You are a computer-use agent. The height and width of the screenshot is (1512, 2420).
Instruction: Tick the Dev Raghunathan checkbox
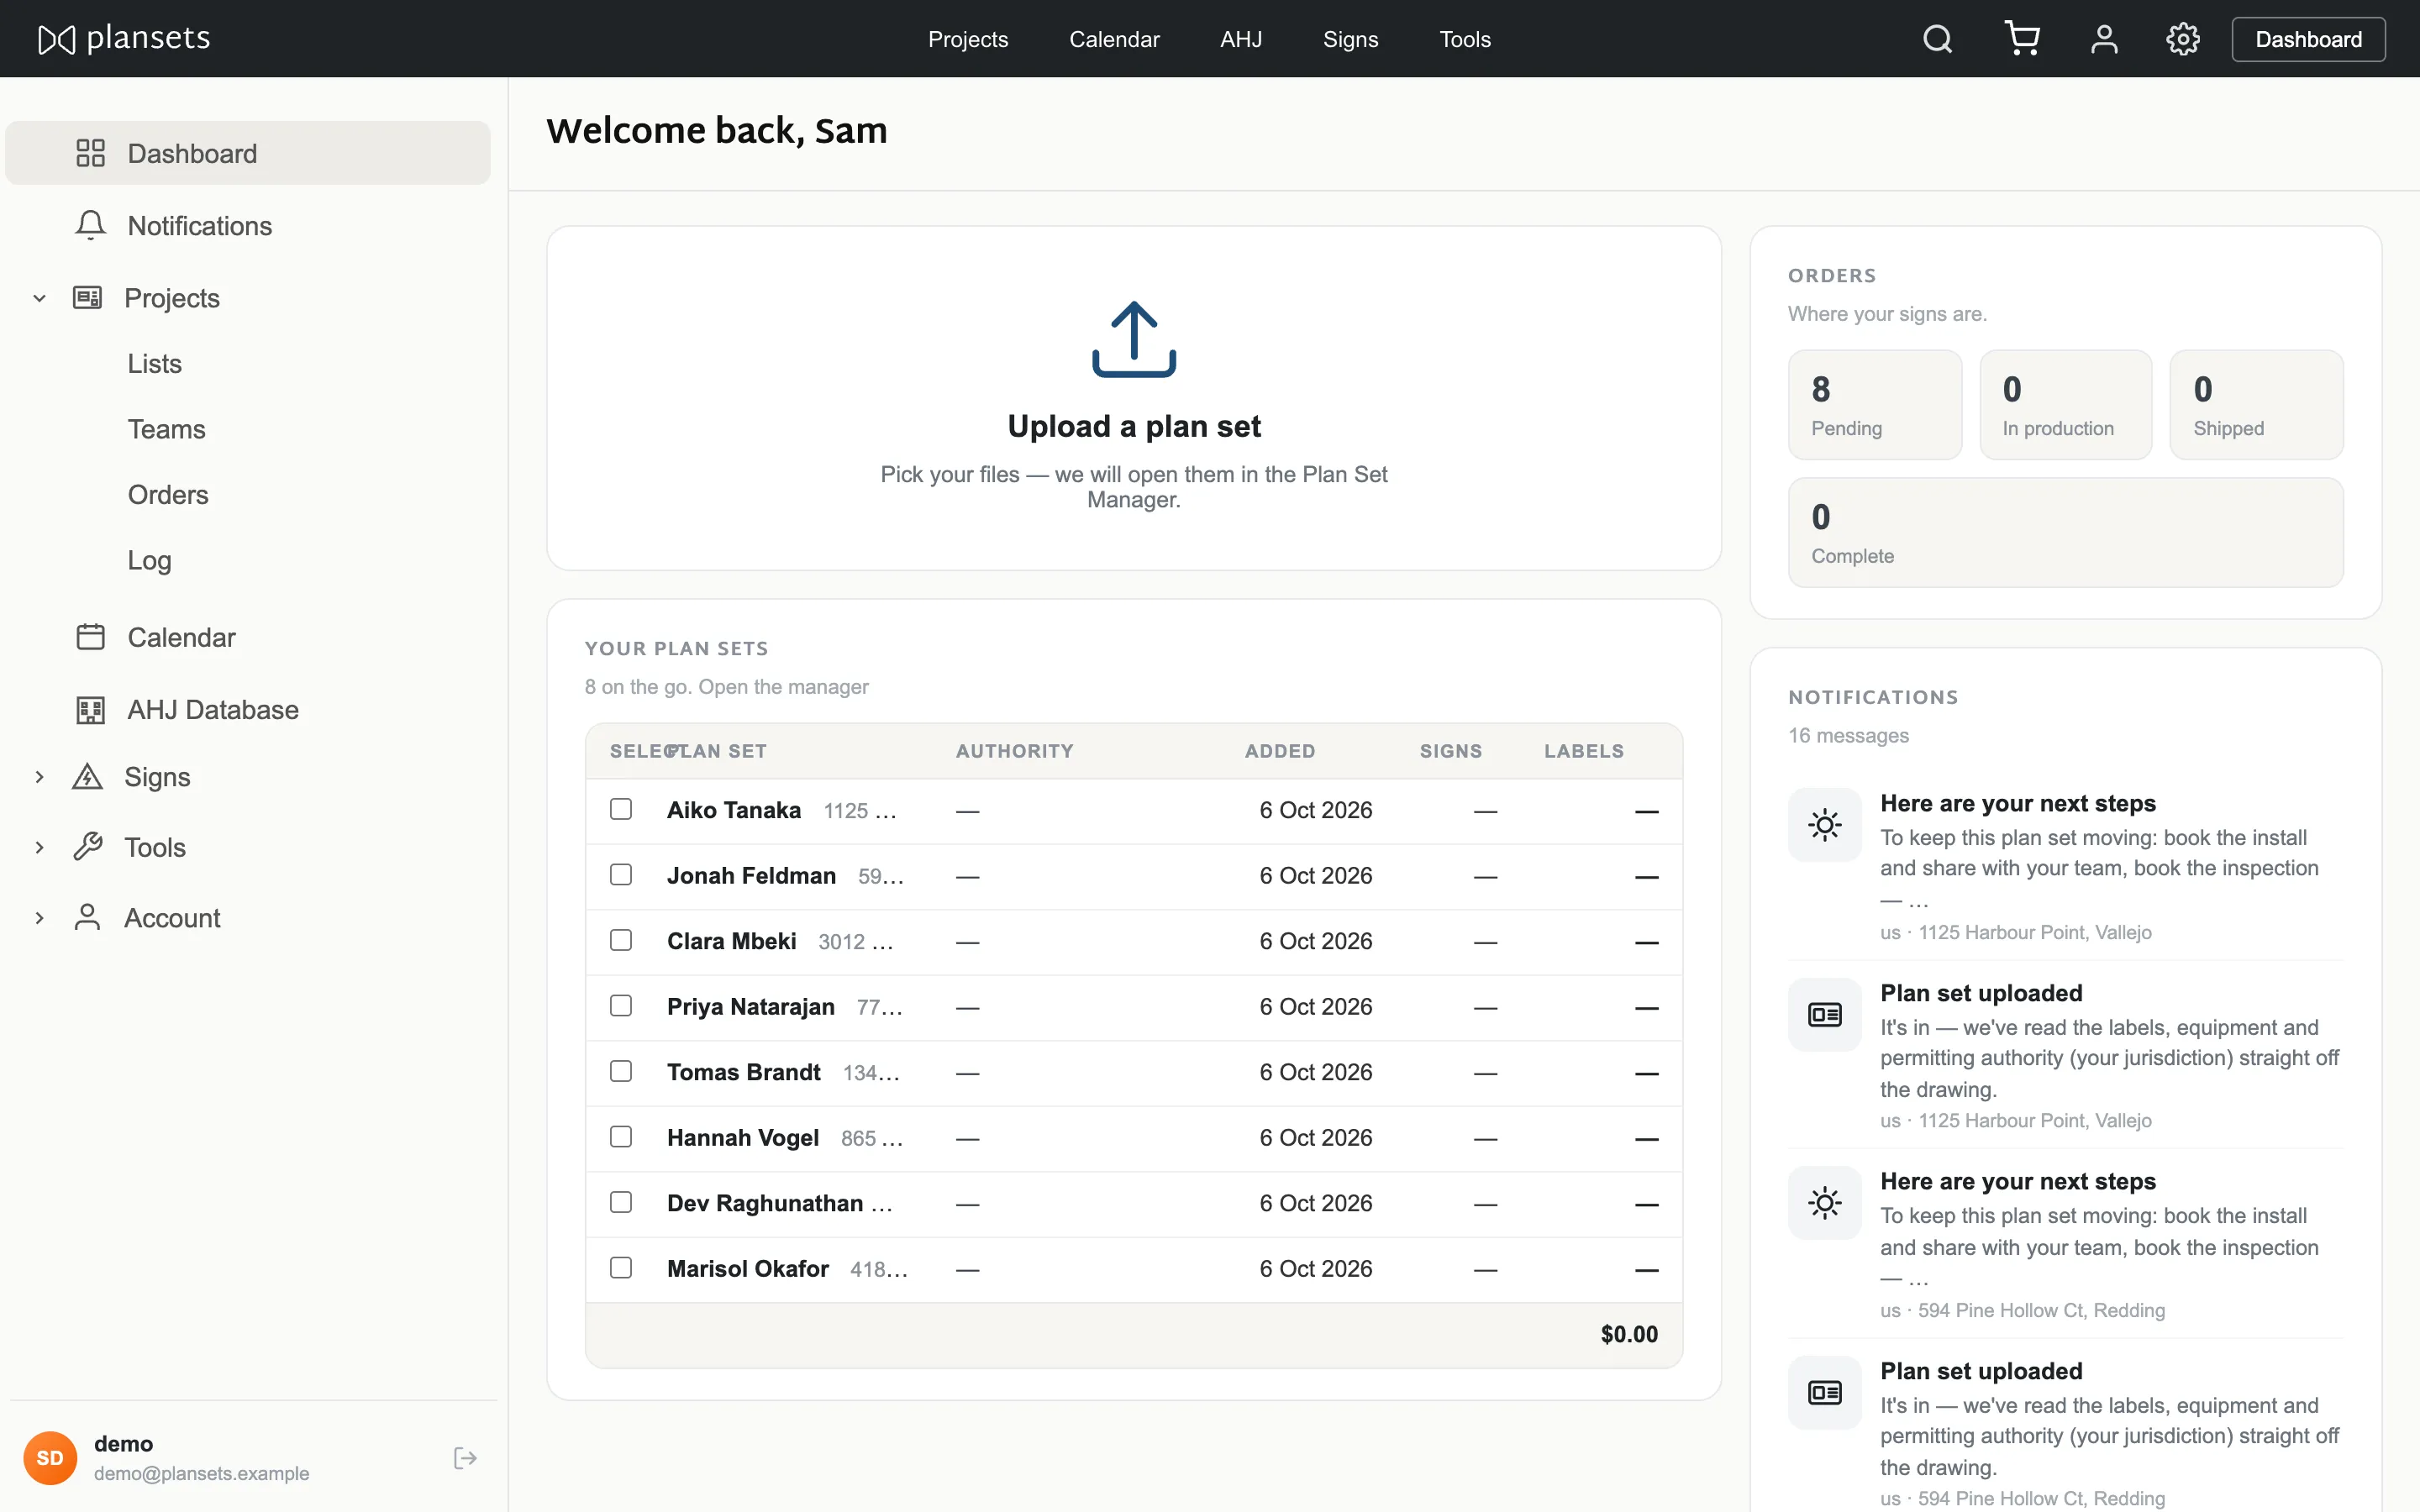(x=621, y=1202)
